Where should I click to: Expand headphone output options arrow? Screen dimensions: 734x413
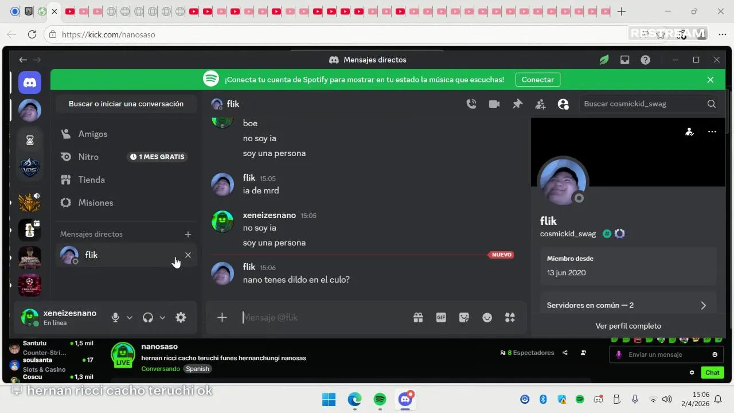pos(162,317)
